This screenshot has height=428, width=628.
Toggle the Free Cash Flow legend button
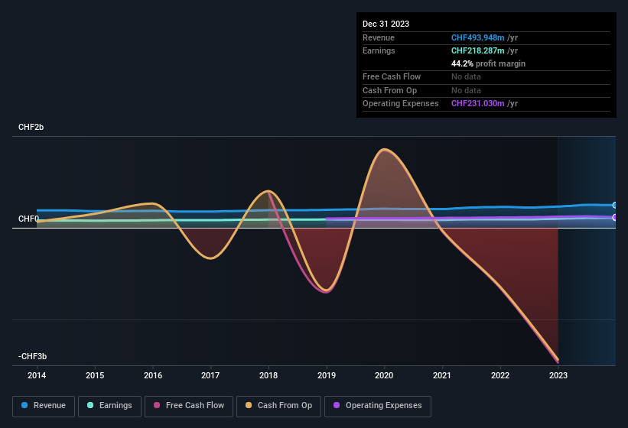click(189, 406)
